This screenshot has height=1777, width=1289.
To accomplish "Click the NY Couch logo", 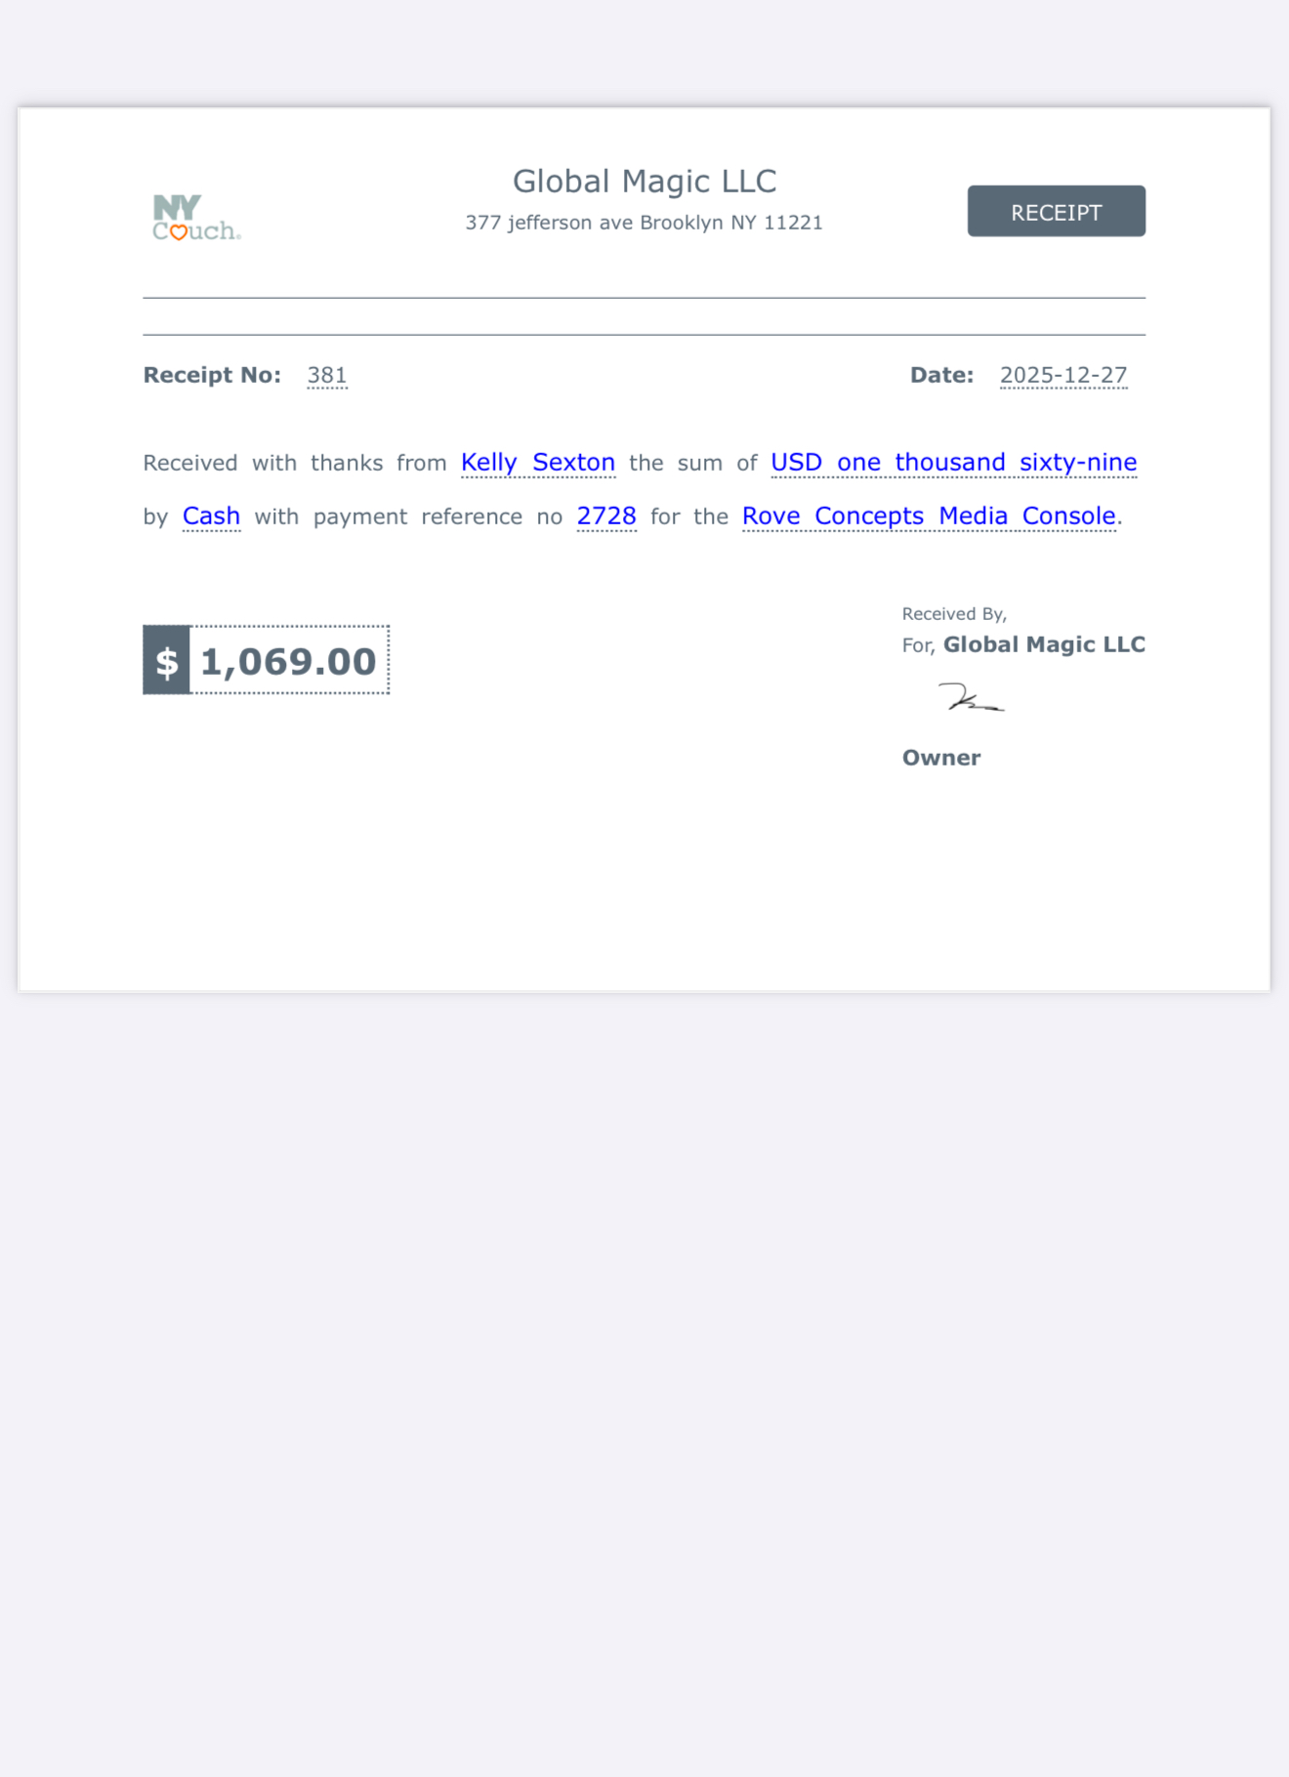I will point(196,218).
